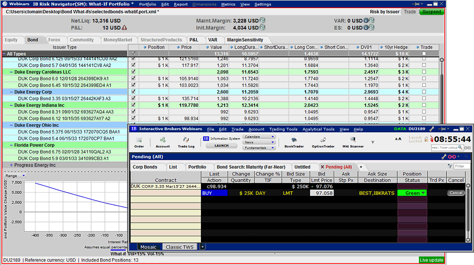474x265 pixels.
Task: Switch to the Equity tab
Action: click(x=11, y=40)
